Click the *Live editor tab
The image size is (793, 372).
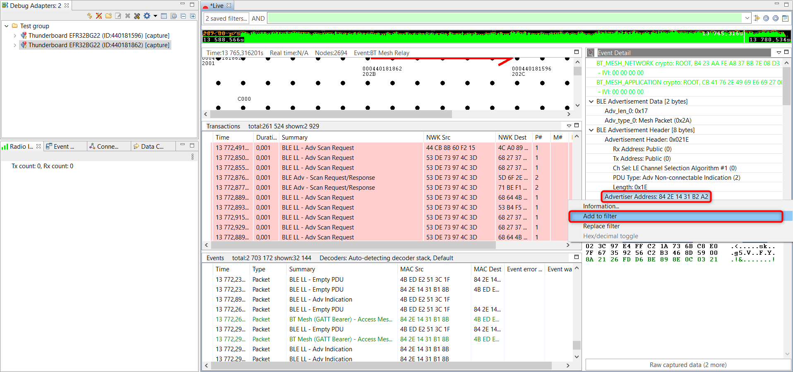(x=217, y=5)
